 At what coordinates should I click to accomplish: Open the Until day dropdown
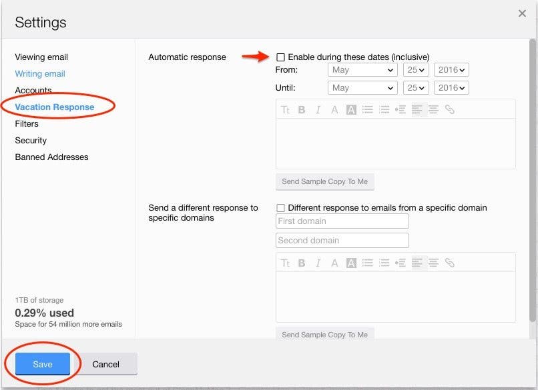click(x=416, y=88)
